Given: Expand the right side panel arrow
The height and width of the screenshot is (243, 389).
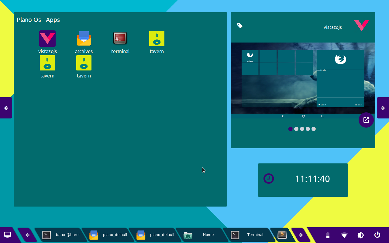Looking at the screenshot, I should (x=383, y=108).
